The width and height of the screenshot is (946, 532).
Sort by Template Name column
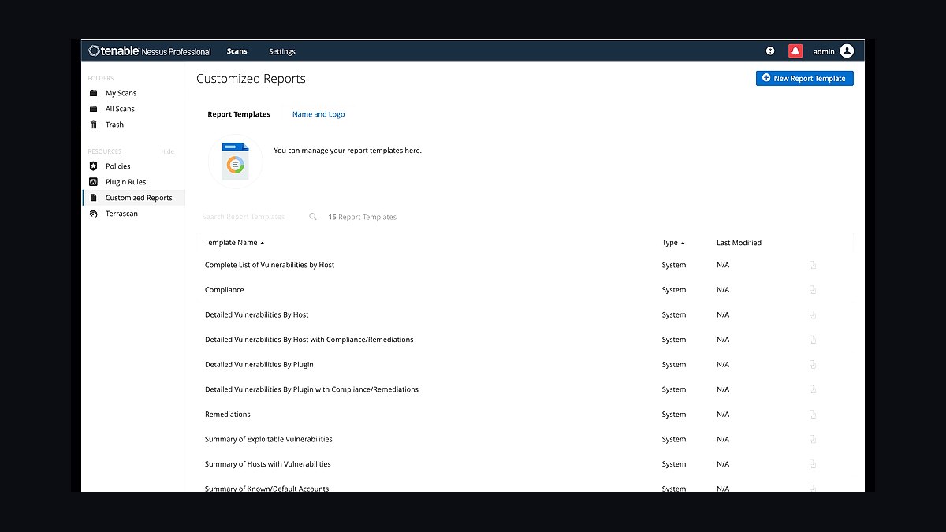tap(234, 243)
